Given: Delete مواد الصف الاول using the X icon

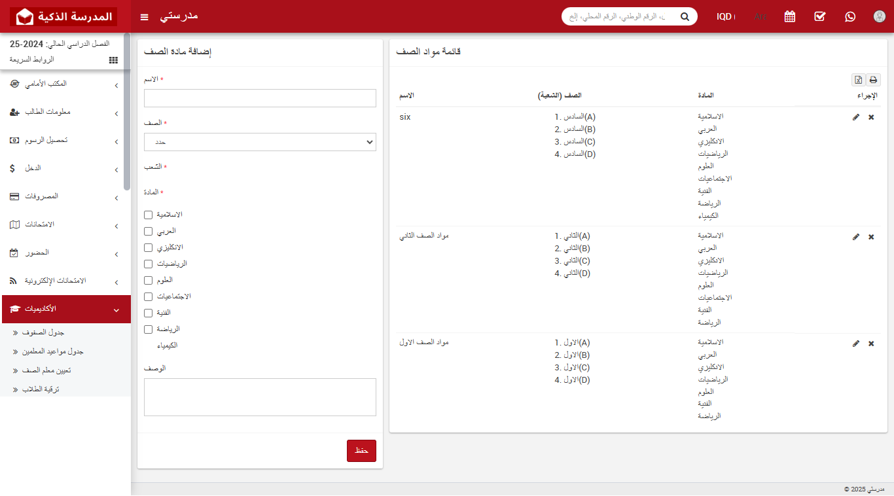Looking at the screenshot, I should pyautogui.click(x=871, y=344).
